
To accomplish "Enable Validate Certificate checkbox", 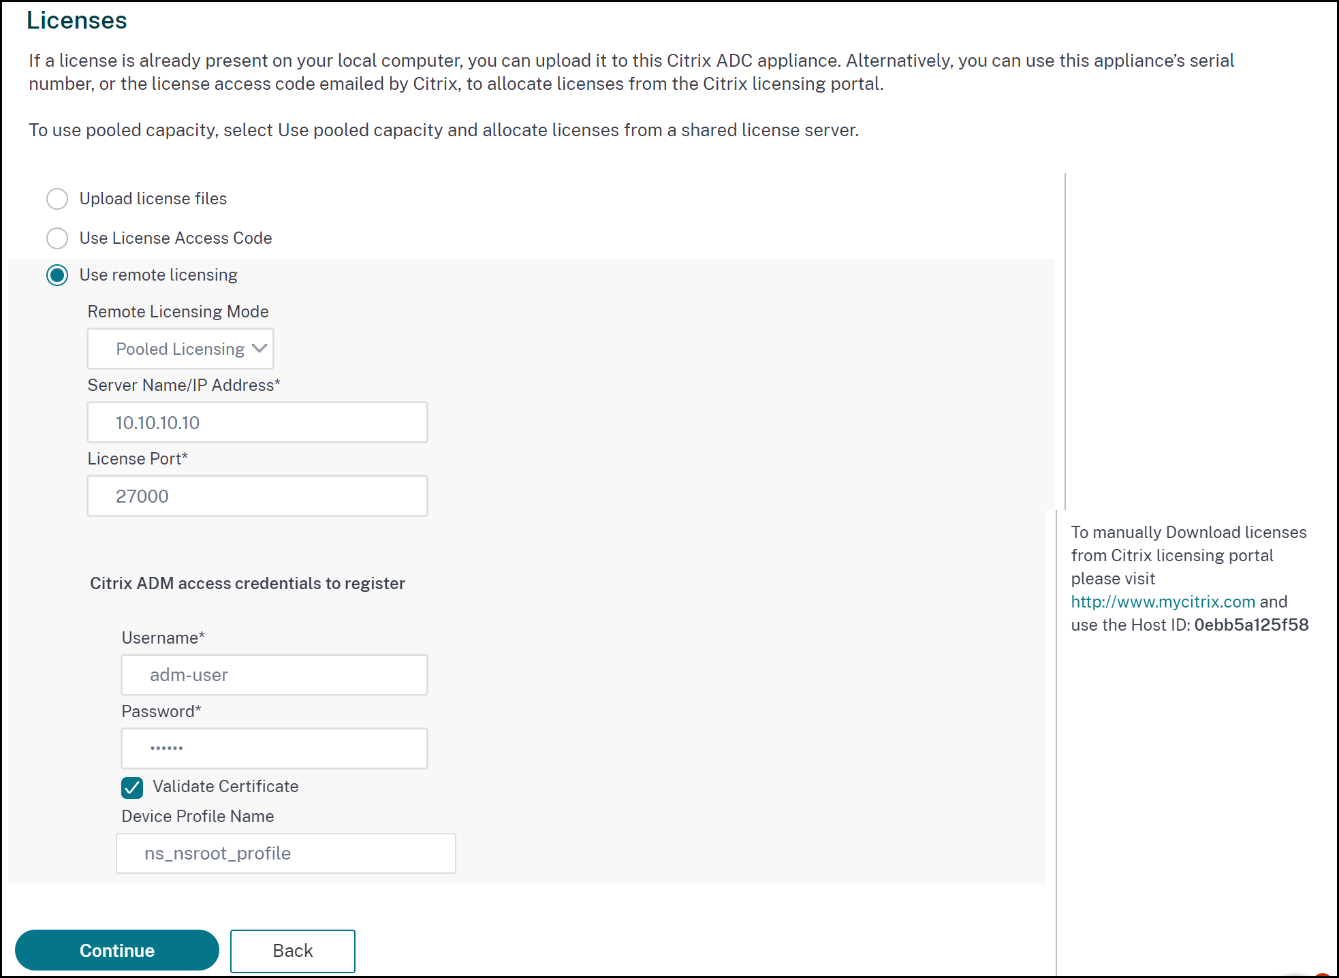I will pyautogui.click(x=133, y=787).
